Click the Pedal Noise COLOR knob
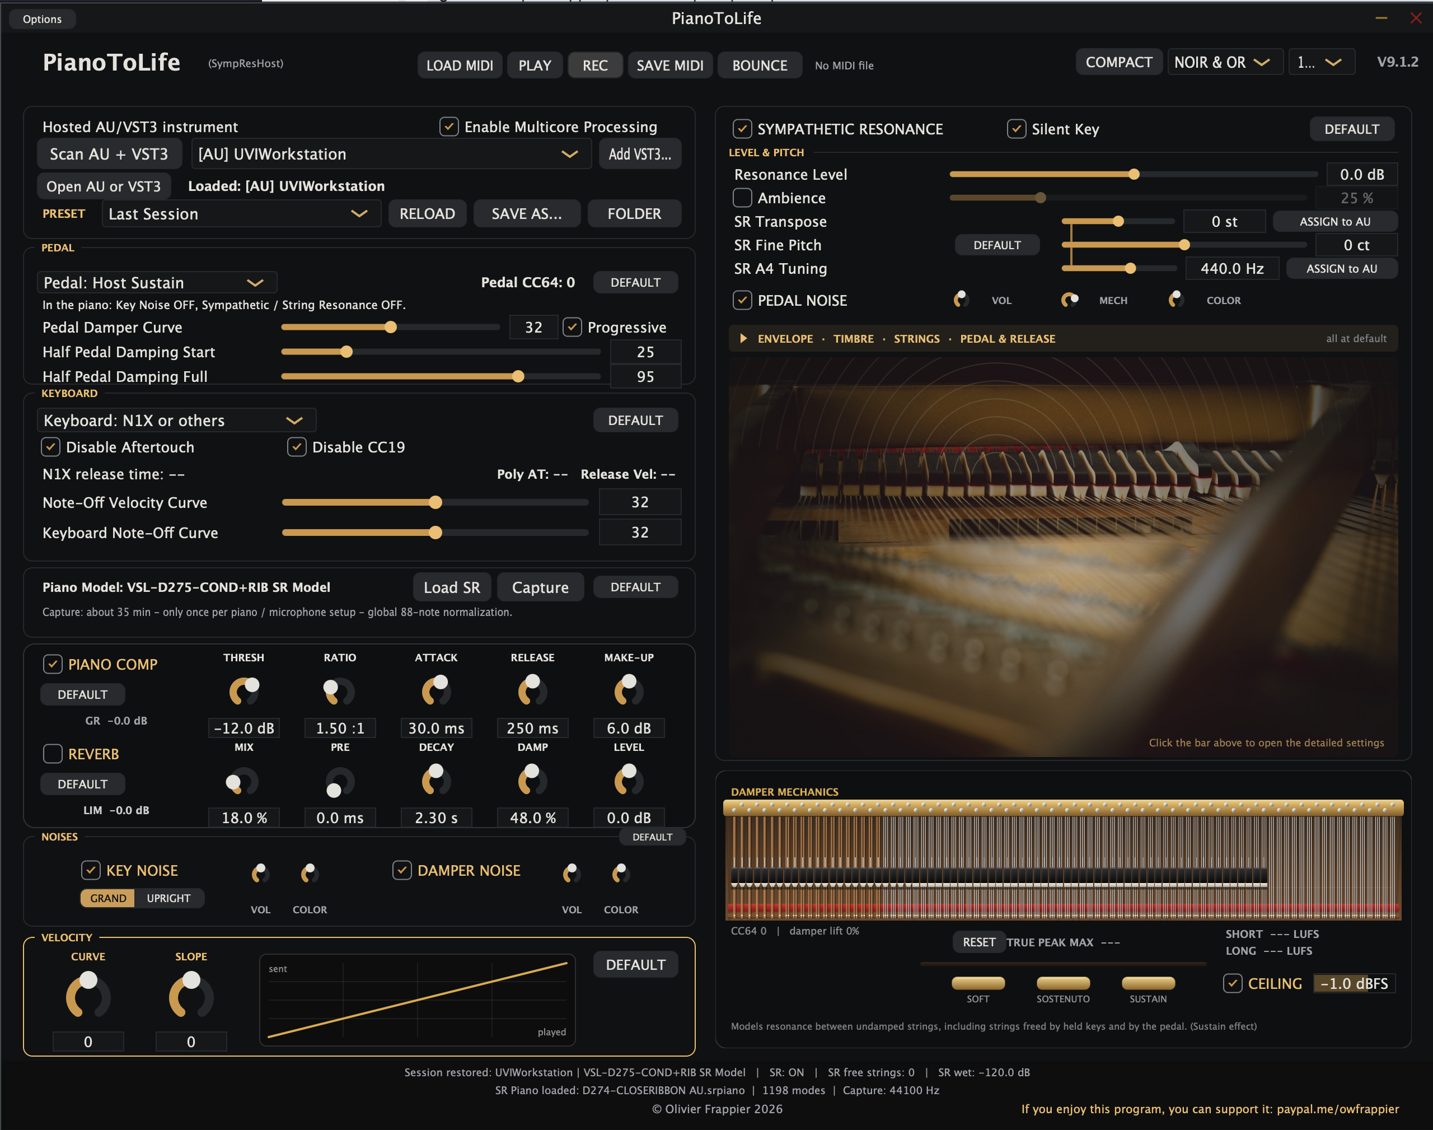 click(1177, 300)
